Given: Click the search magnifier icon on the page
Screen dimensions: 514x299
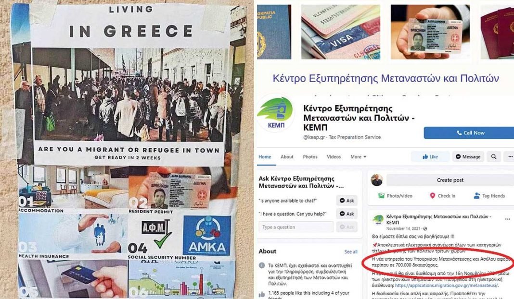Looking at the screenshot, I should 493,156.
